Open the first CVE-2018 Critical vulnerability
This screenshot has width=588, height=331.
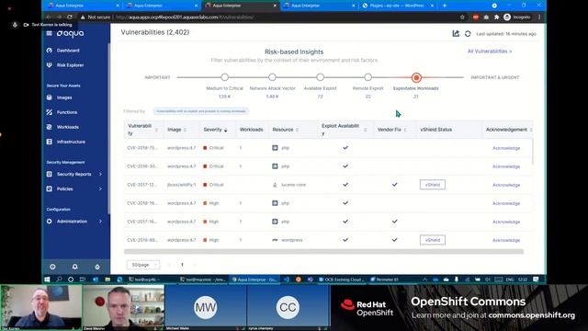[142, 148]
